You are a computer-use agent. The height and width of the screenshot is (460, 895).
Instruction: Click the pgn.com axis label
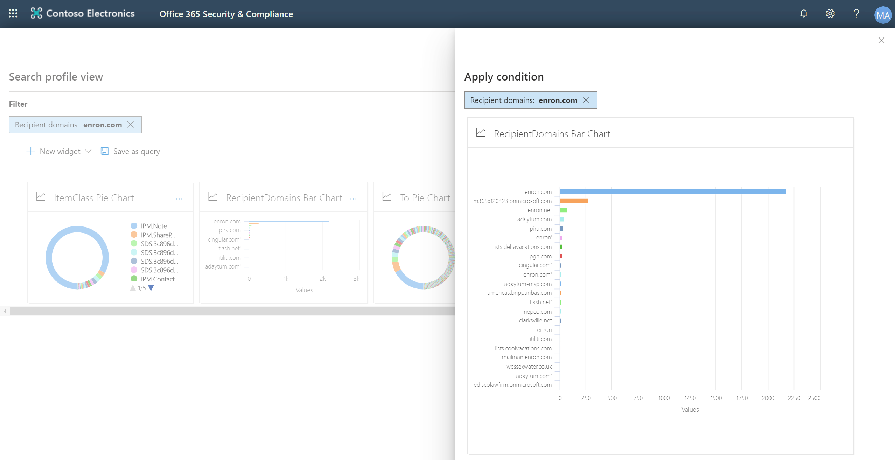540,257
